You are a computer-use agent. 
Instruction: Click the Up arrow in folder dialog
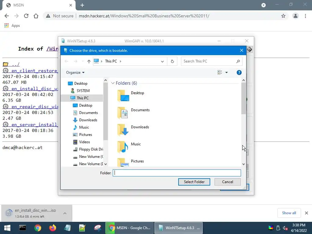[89, 62]
